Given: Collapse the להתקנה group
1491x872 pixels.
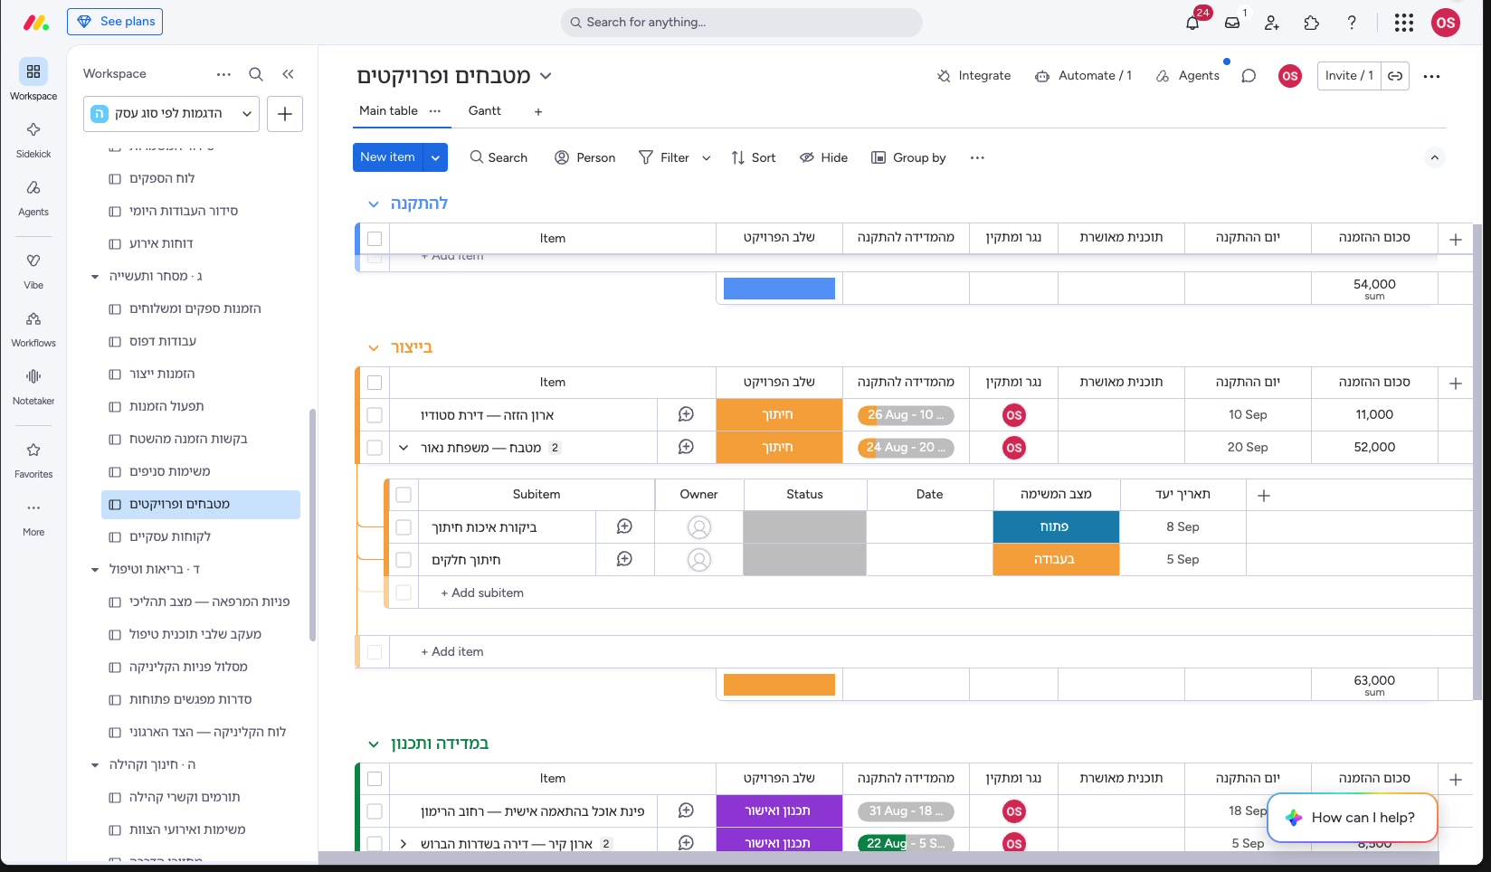Looking at the screenshot, I should (373, 204).
